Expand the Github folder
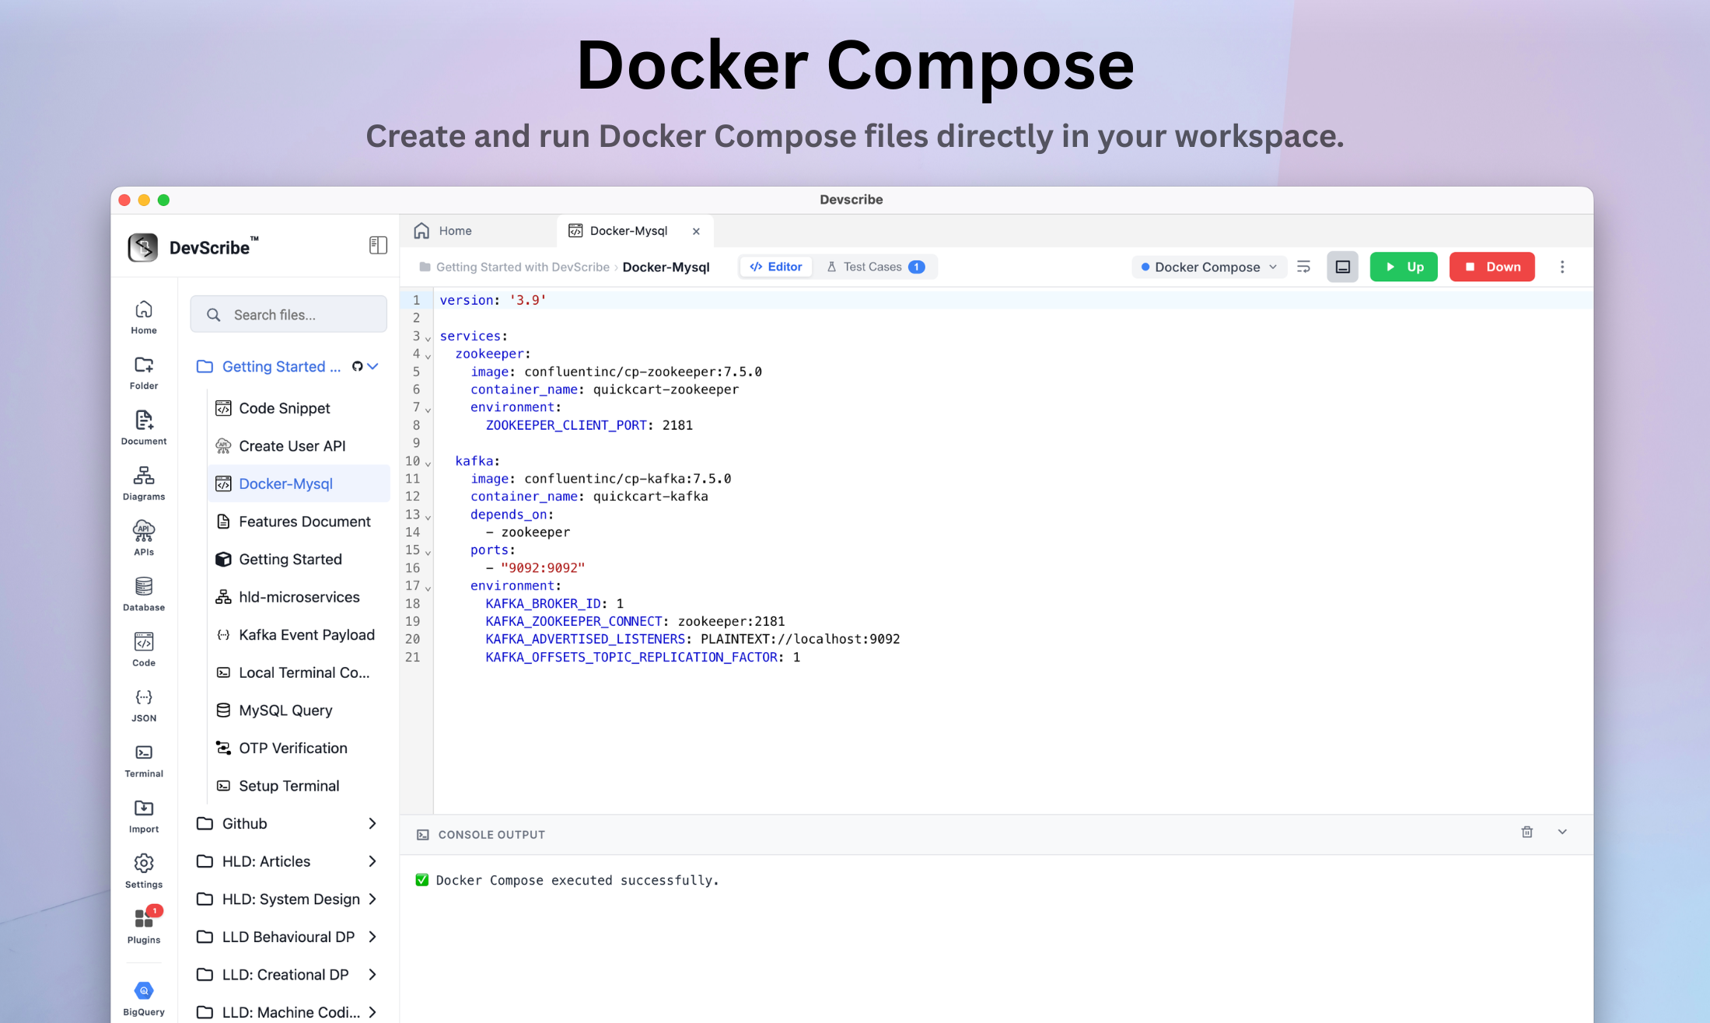Viewport: 1710px width, 1023px height. tap(288, 823)
